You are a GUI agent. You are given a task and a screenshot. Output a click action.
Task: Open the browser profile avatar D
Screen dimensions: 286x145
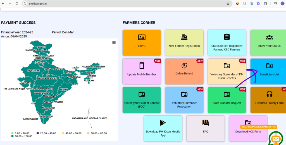[283, 3]
